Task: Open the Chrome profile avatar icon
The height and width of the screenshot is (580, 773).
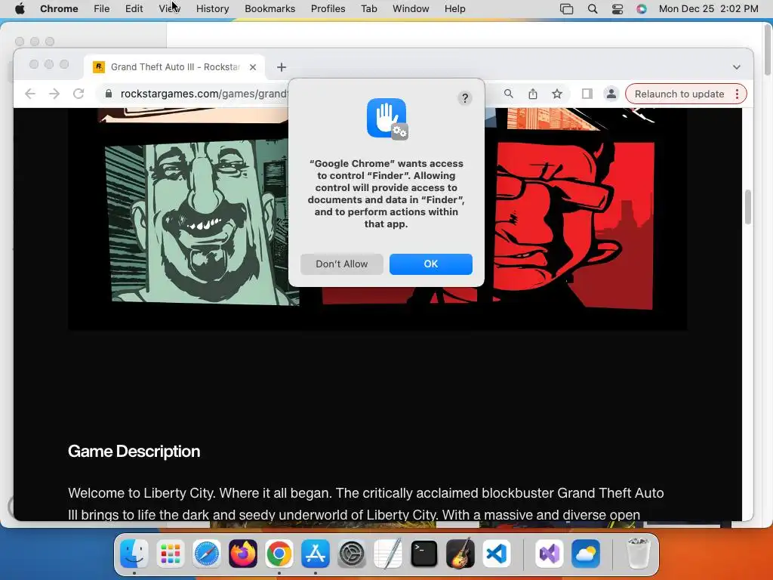Action: [x=611, y=94]
